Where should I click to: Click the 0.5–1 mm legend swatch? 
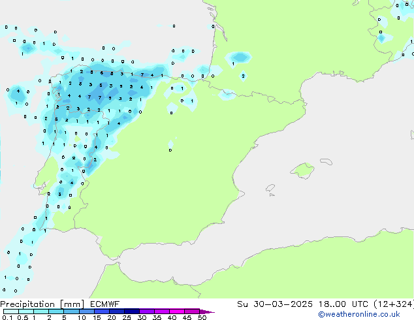[x=26, y=312]
